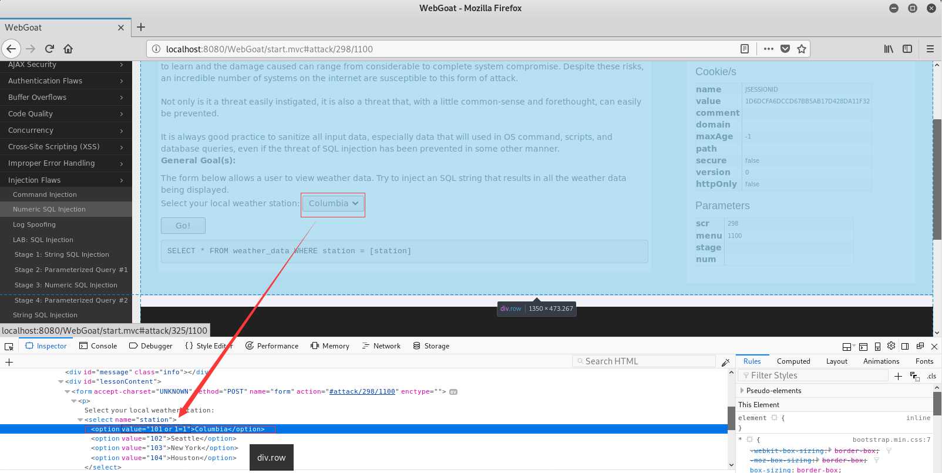Viewport: 942px width, 473px height.
Task: Select the Seattle option node
Action: click(164, 439)
